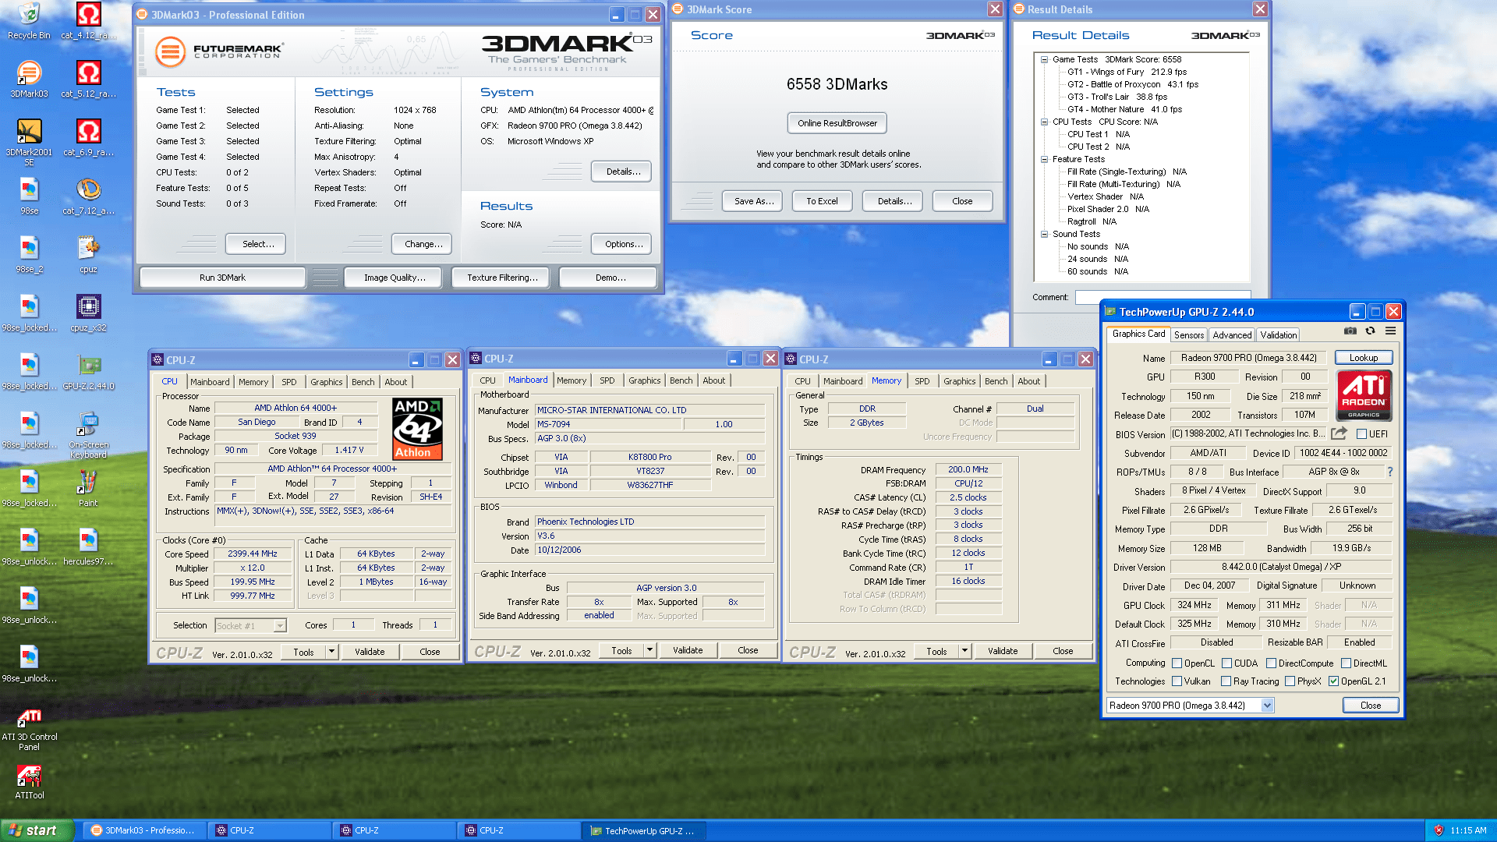
Task: Open the Recycle Bin desktop icon
Action: (29, 20)
